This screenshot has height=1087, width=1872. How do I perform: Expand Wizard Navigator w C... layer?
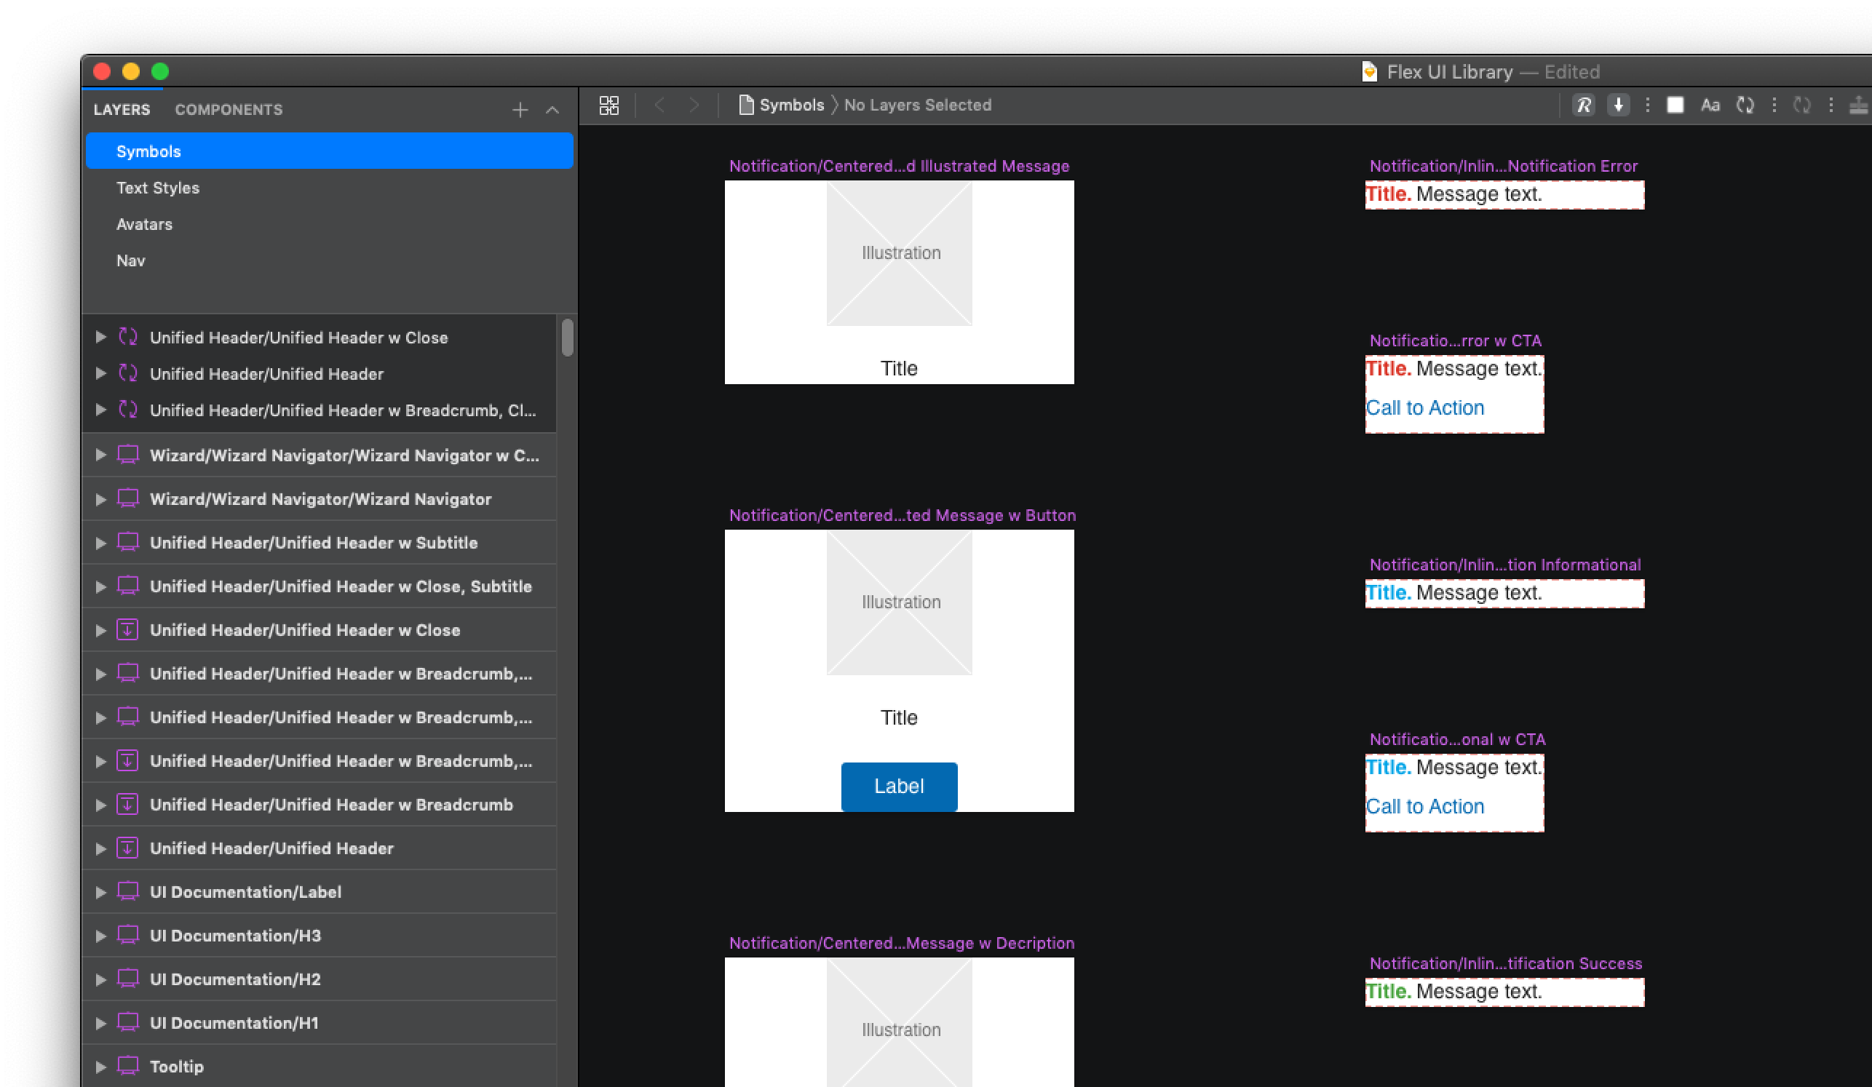[101, 455]
